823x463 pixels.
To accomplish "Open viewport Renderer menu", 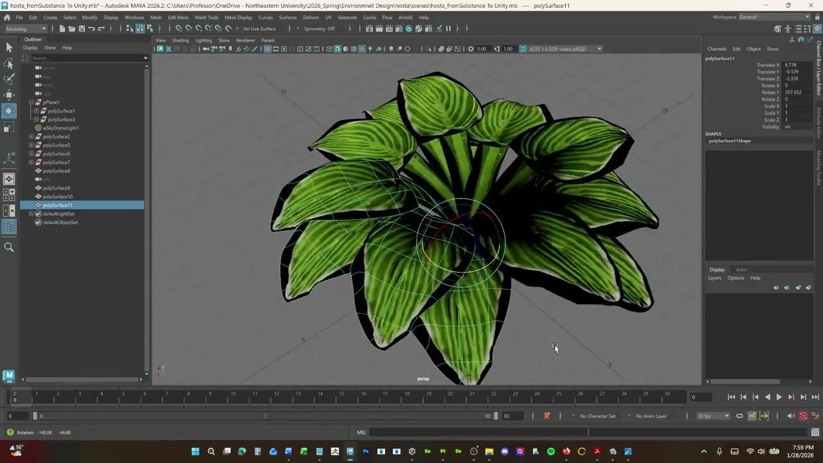I will click(x=246, y=40).
